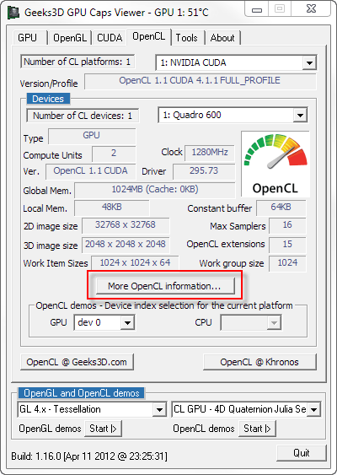The height and width of the screenshot is (475, 337).
Task: Click the Clock value 1280MHz
Action: coord(210,153)
